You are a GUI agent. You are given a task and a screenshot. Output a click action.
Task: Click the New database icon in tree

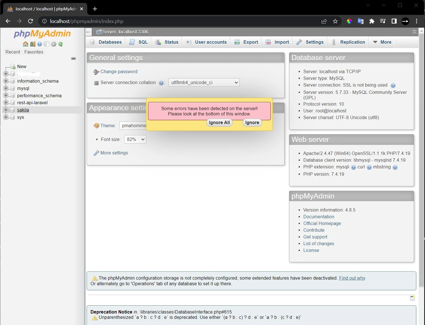pos(13,67)
